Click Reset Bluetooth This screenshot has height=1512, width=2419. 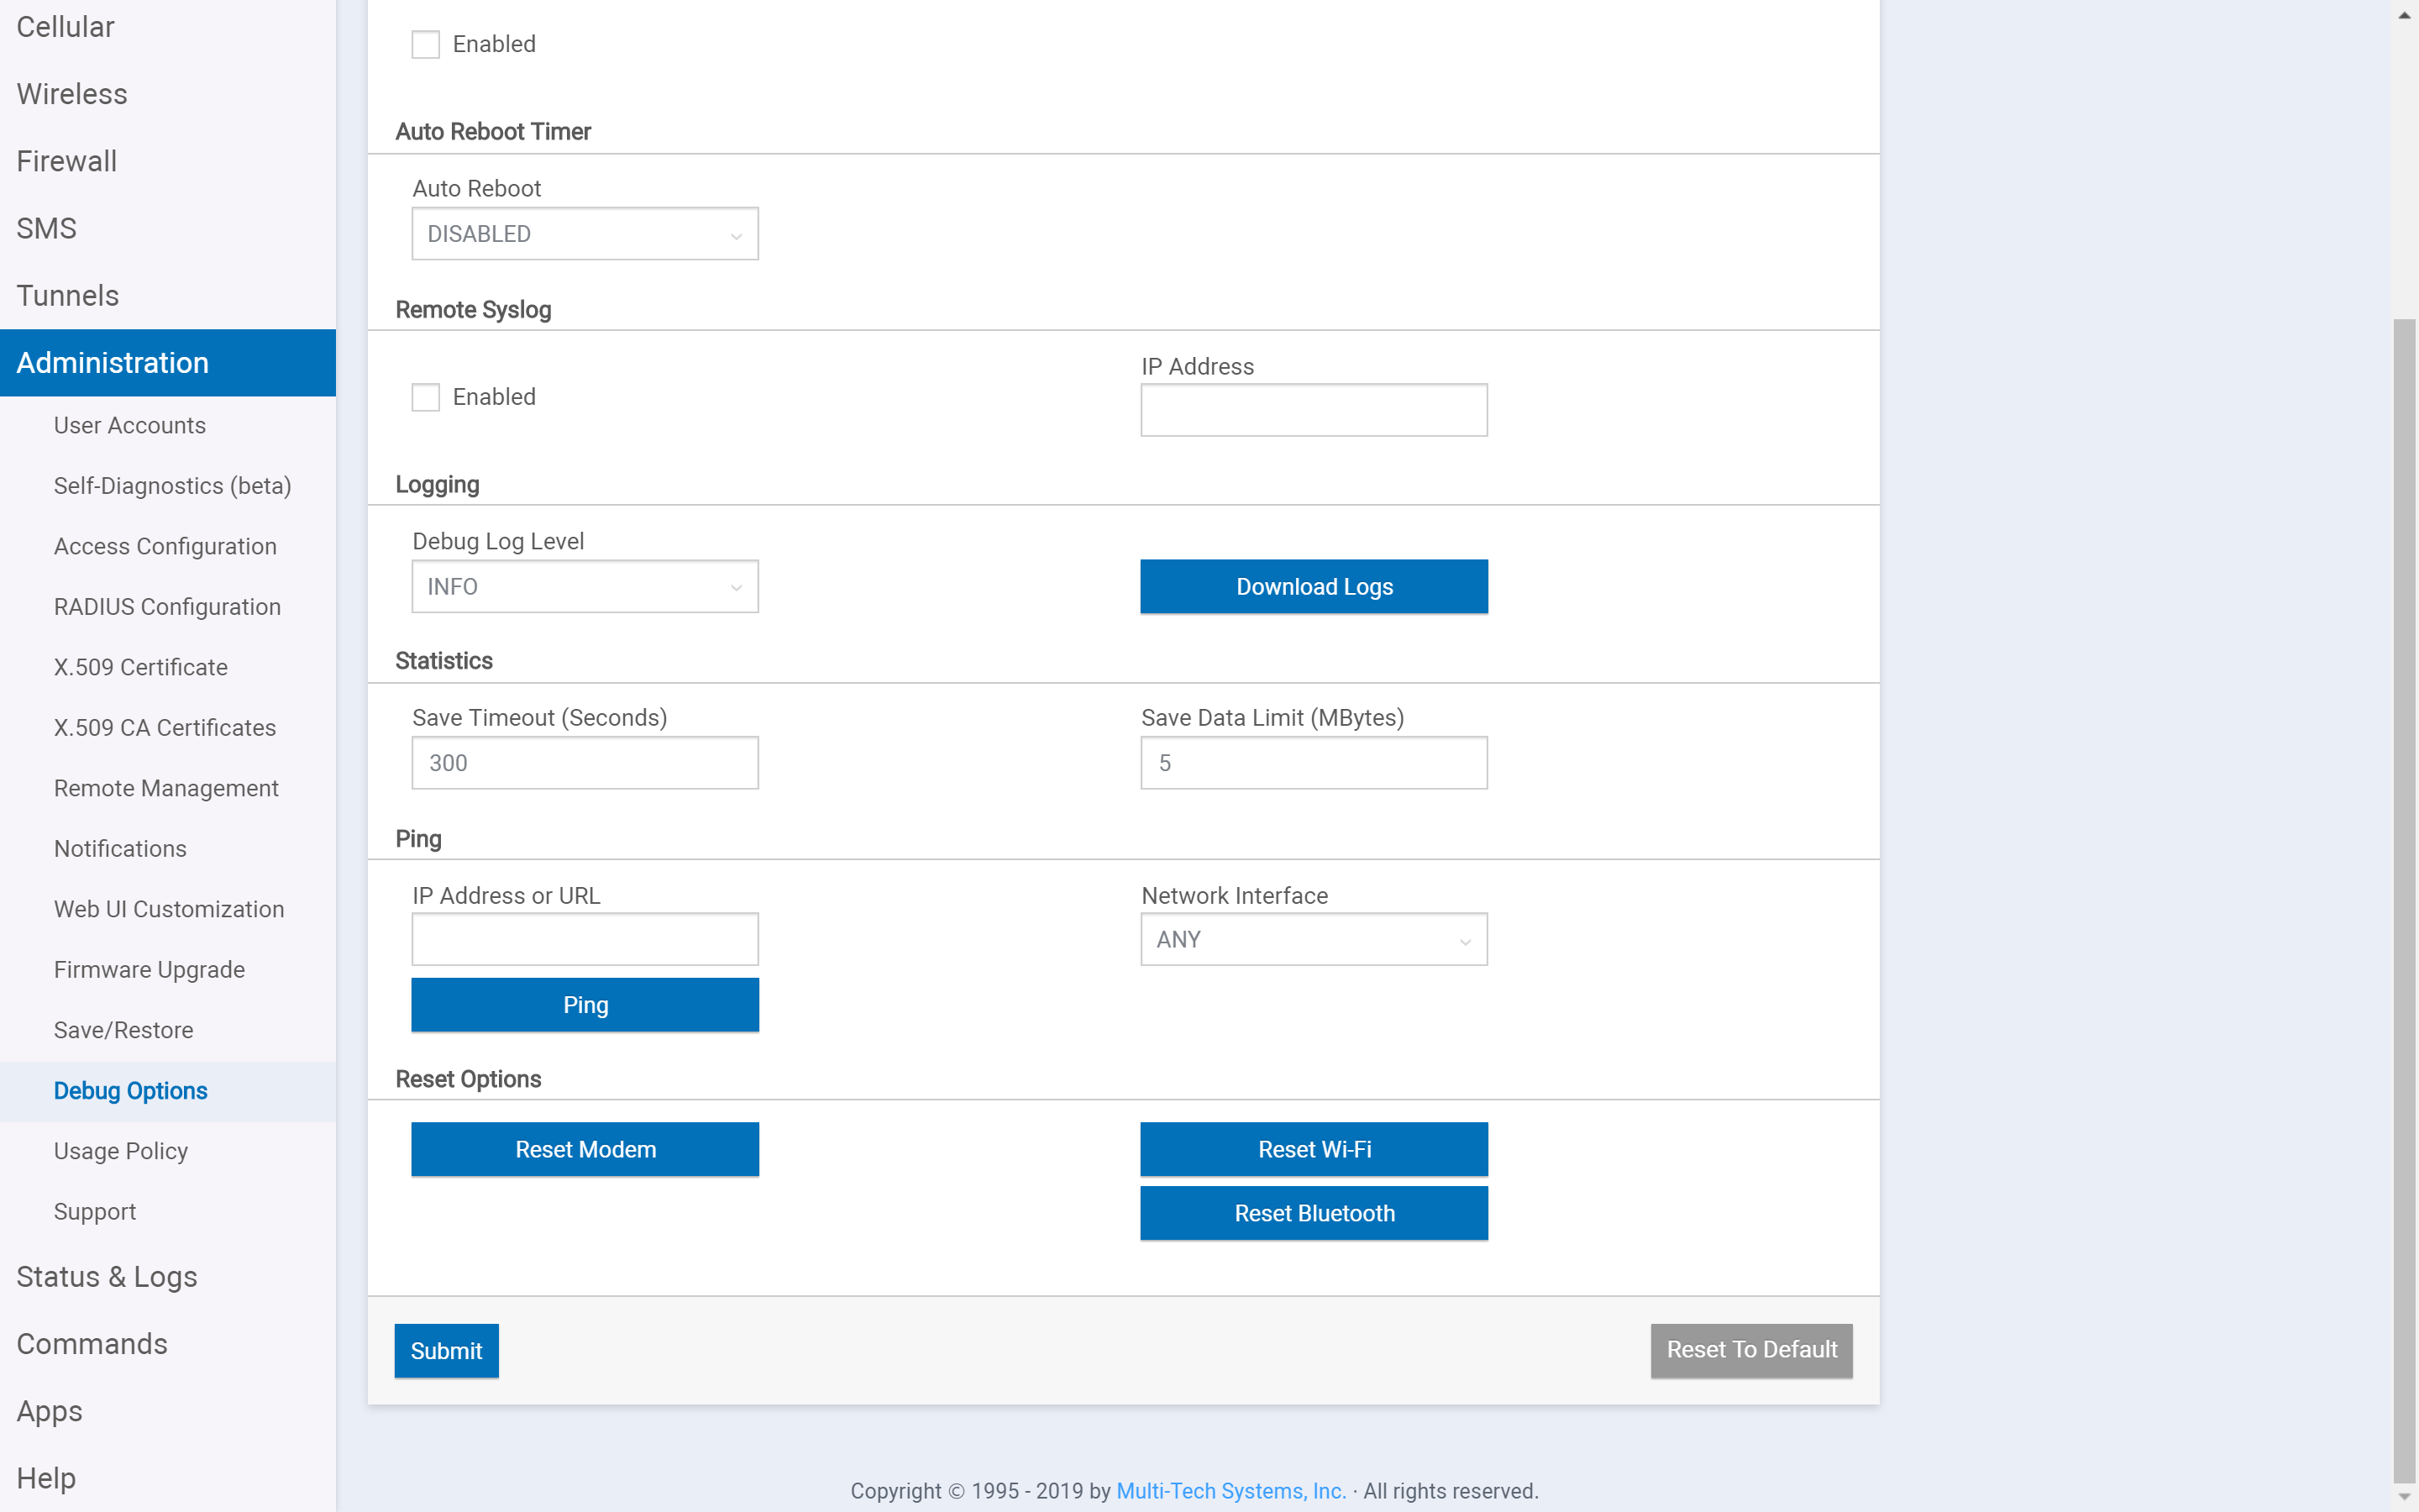click(1314, 1213)
